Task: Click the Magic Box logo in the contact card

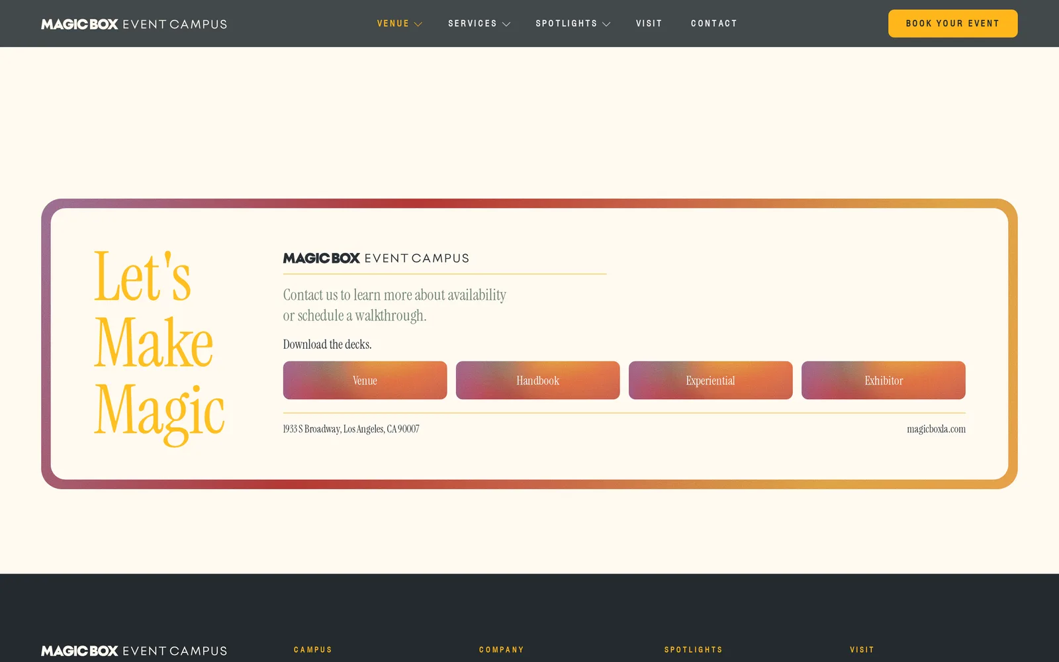Action: (376, 258)
